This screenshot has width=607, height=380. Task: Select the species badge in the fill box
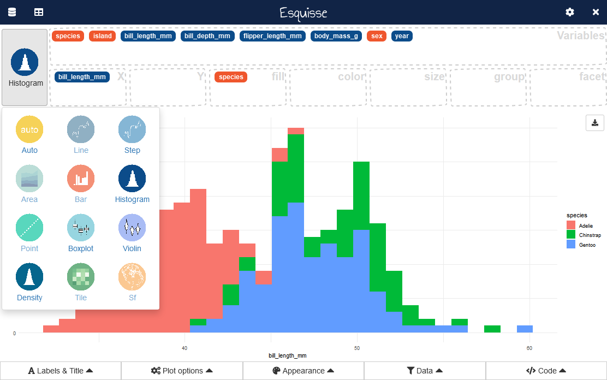point(231,77)
